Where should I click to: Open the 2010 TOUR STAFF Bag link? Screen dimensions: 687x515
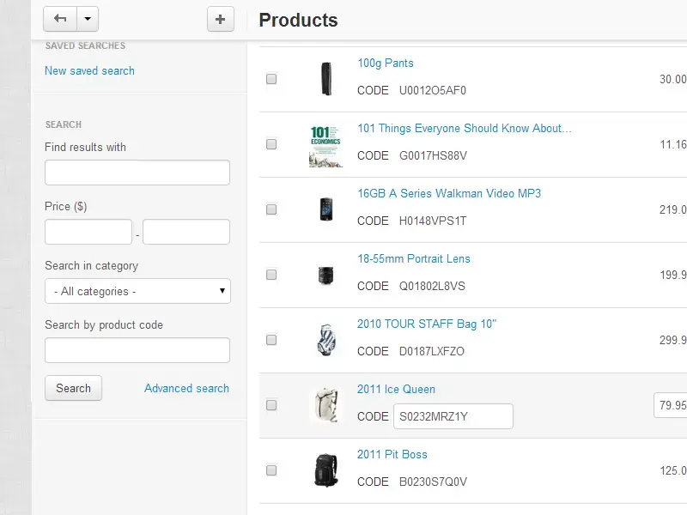click(427, 324)
